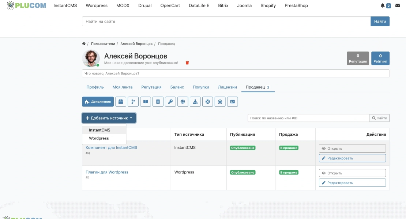The width and height of the screenshot is (406, 219).
Task: Click the PLUCOM logo
Action: (26, 5)
